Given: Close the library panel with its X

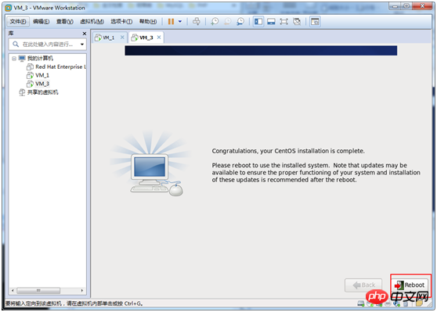Looking at the screenshot, I should (85, 34).
